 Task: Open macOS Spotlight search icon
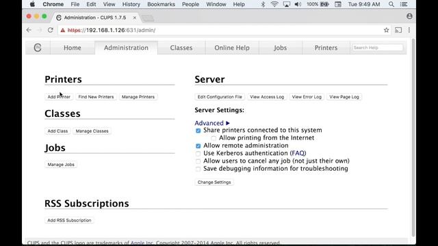pos(391,4)
